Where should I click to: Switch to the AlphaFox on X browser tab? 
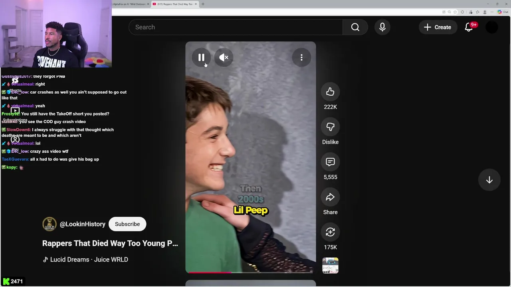pos(129,4)
